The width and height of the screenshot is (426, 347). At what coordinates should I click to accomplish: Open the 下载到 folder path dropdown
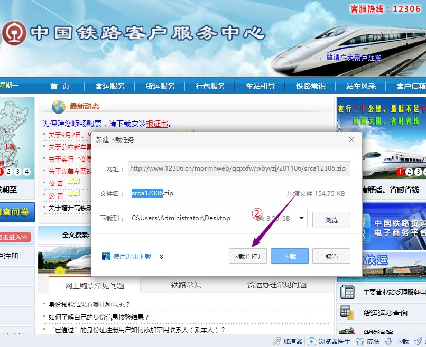click(x=301, y=218)
